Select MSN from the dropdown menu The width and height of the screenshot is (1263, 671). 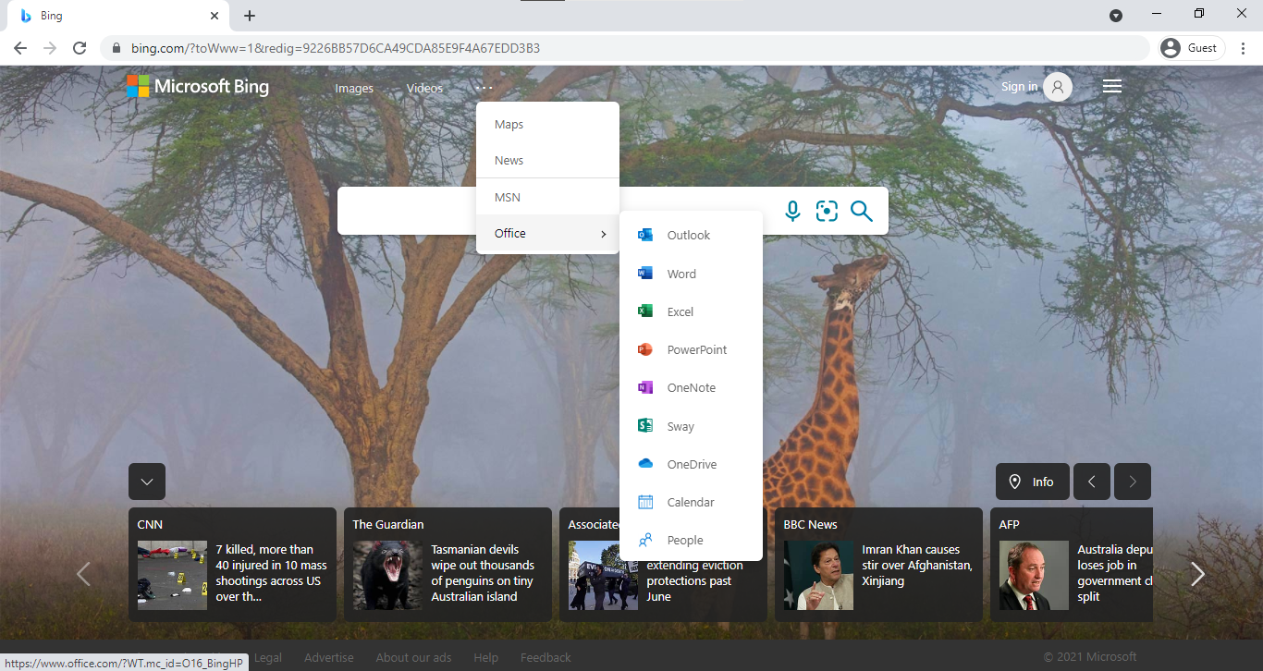tap(547, 198)
